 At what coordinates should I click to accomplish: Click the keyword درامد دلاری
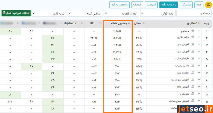point(183,37)
